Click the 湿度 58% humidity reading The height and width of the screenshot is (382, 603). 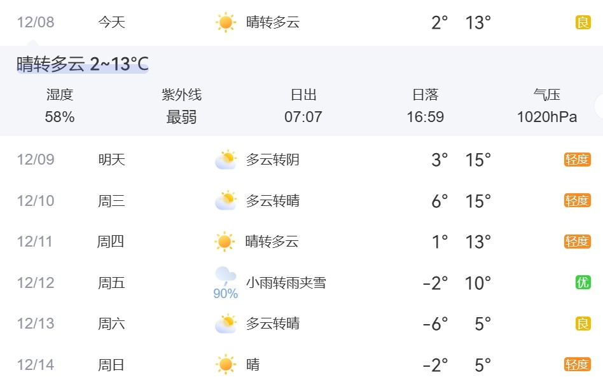tap(60, 106)
